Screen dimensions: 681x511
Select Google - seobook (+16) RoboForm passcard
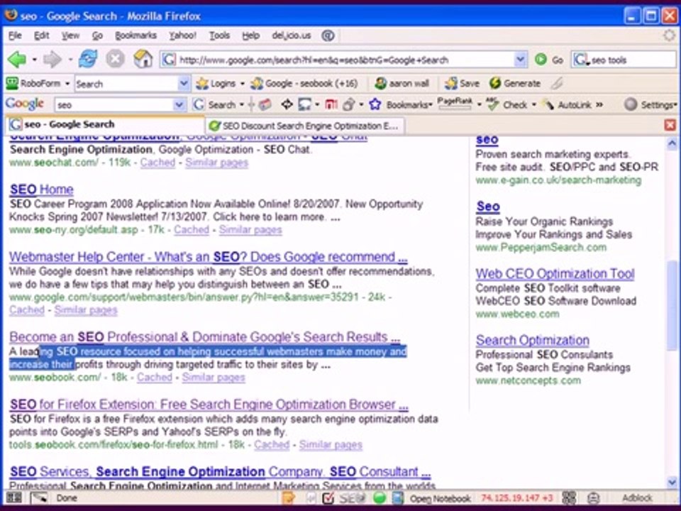coord(305,84)
